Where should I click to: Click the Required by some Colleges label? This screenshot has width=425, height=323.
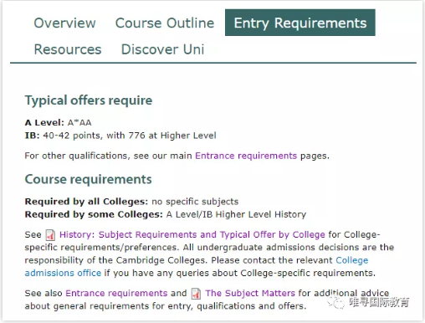94,214
